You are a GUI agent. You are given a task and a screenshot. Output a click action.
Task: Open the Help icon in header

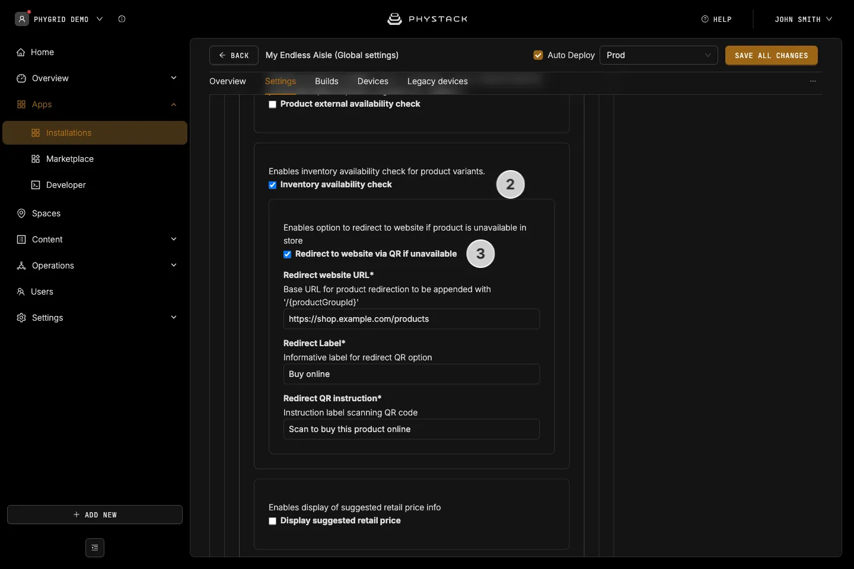(x=705, y=19)
